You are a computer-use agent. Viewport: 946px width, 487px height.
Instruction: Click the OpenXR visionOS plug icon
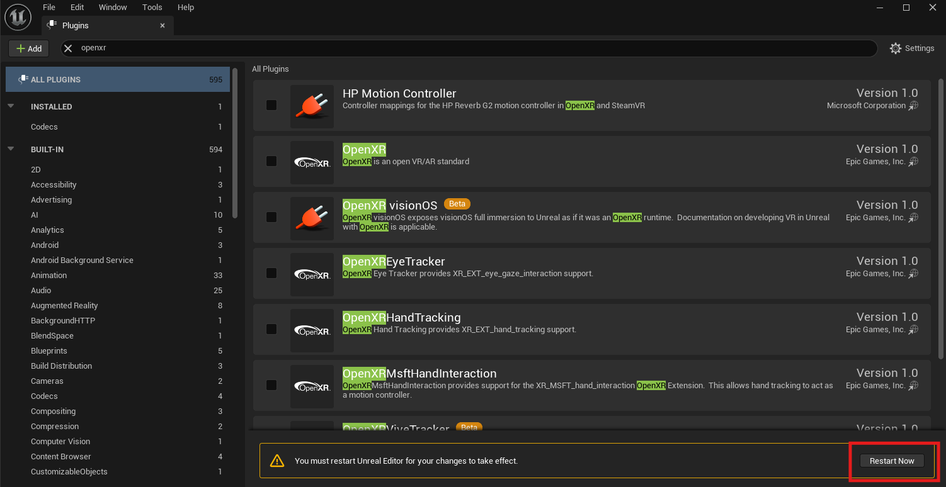312,218
